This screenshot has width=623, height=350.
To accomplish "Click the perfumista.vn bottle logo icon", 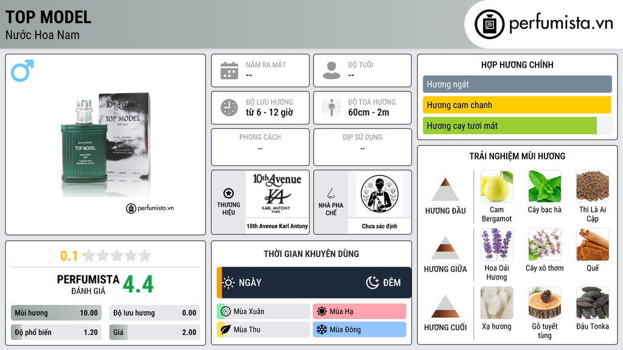I will [489, 24].
